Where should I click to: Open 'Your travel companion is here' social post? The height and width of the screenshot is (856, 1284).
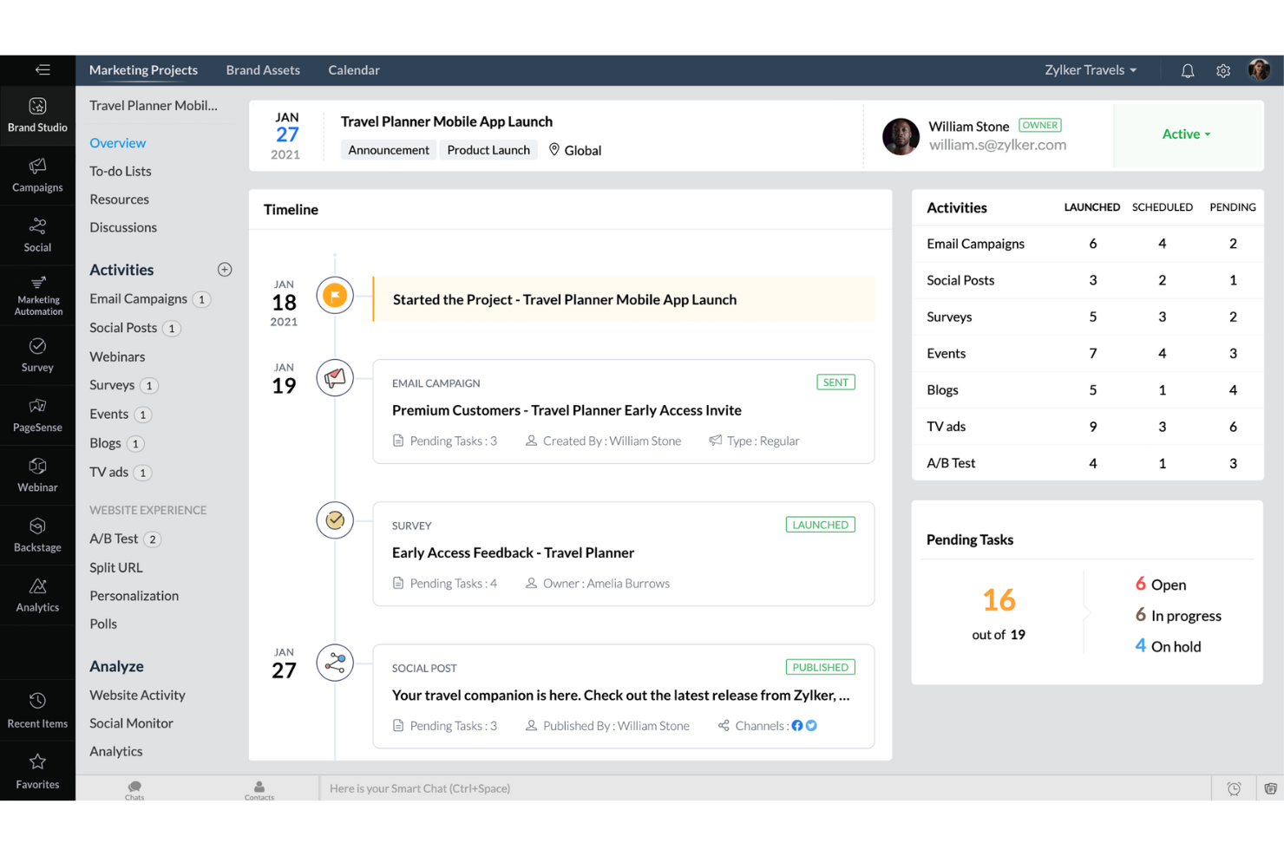620,696
